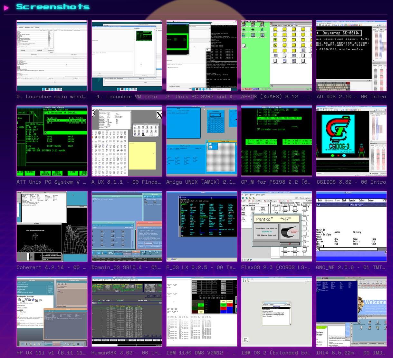View the ATT Unix PC System V thumbnail

pos(52,141)
